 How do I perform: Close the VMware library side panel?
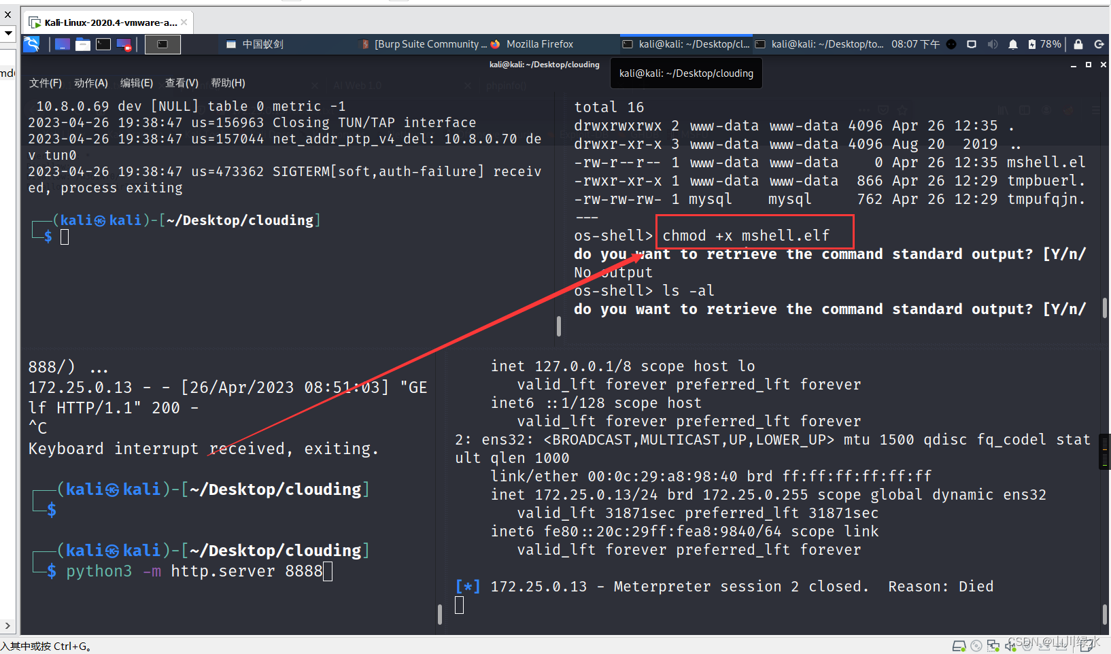(7, 14)
